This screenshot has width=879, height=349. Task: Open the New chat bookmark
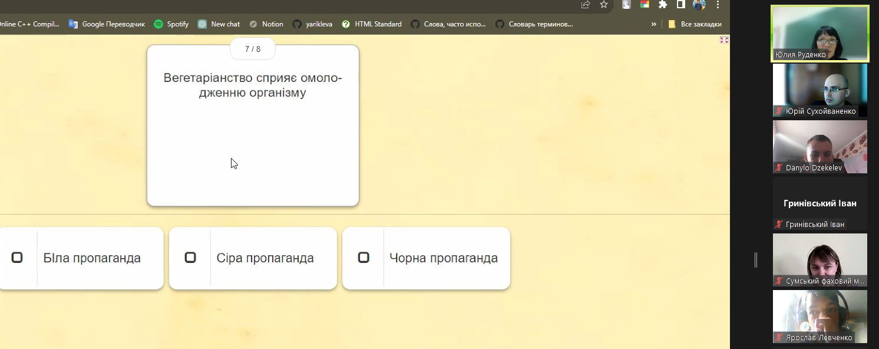[x=219, y=24]
